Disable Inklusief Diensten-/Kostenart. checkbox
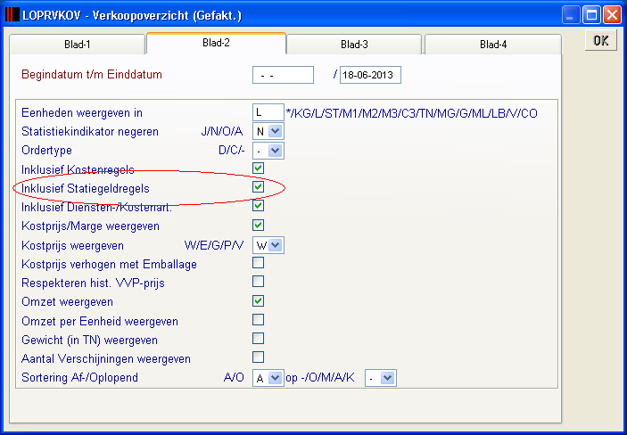The image size is (627, 435). coord(259,206)
